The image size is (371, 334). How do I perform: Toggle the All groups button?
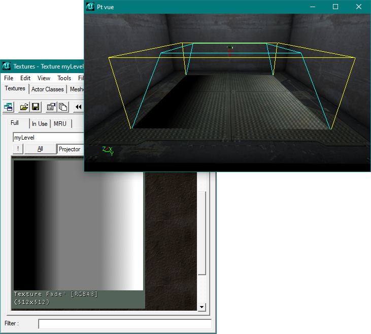40,149
